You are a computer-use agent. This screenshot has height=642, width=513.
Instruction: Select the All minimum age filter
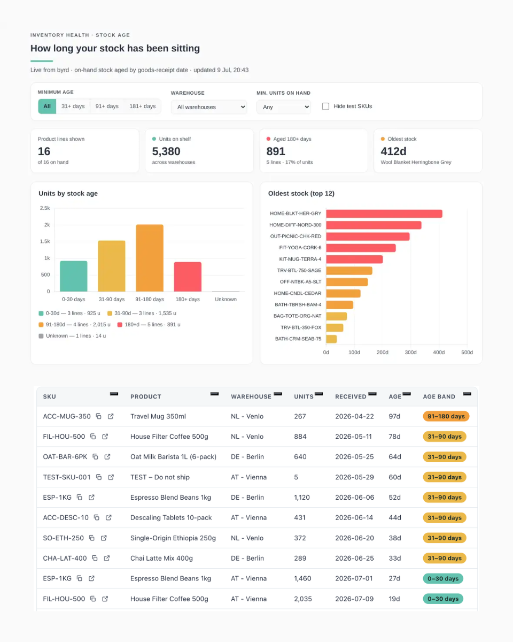(47, 106)
